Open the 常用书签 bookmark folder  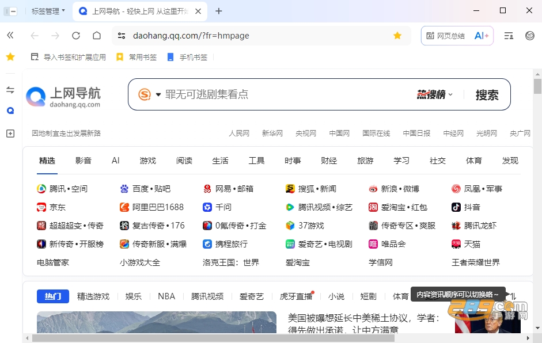click(137, 57)
